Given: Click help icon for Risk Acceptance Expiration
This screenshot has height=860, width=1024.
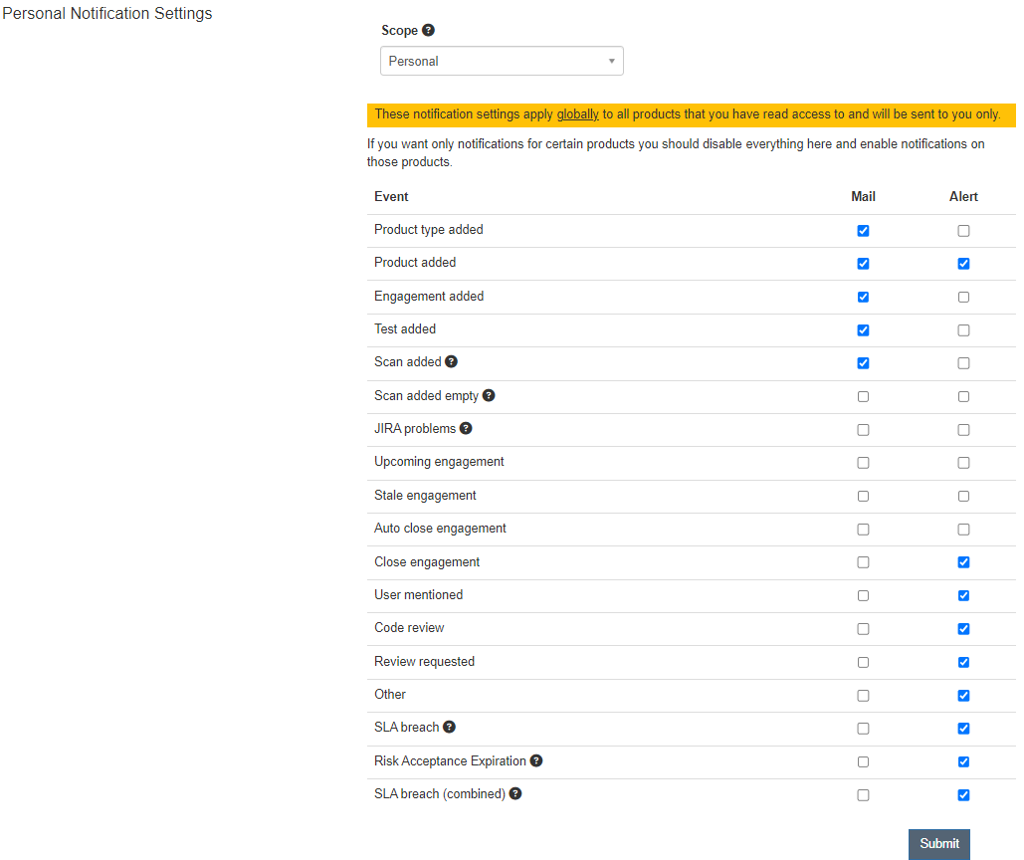Looking at the screenshot, I should click(536, 760).
